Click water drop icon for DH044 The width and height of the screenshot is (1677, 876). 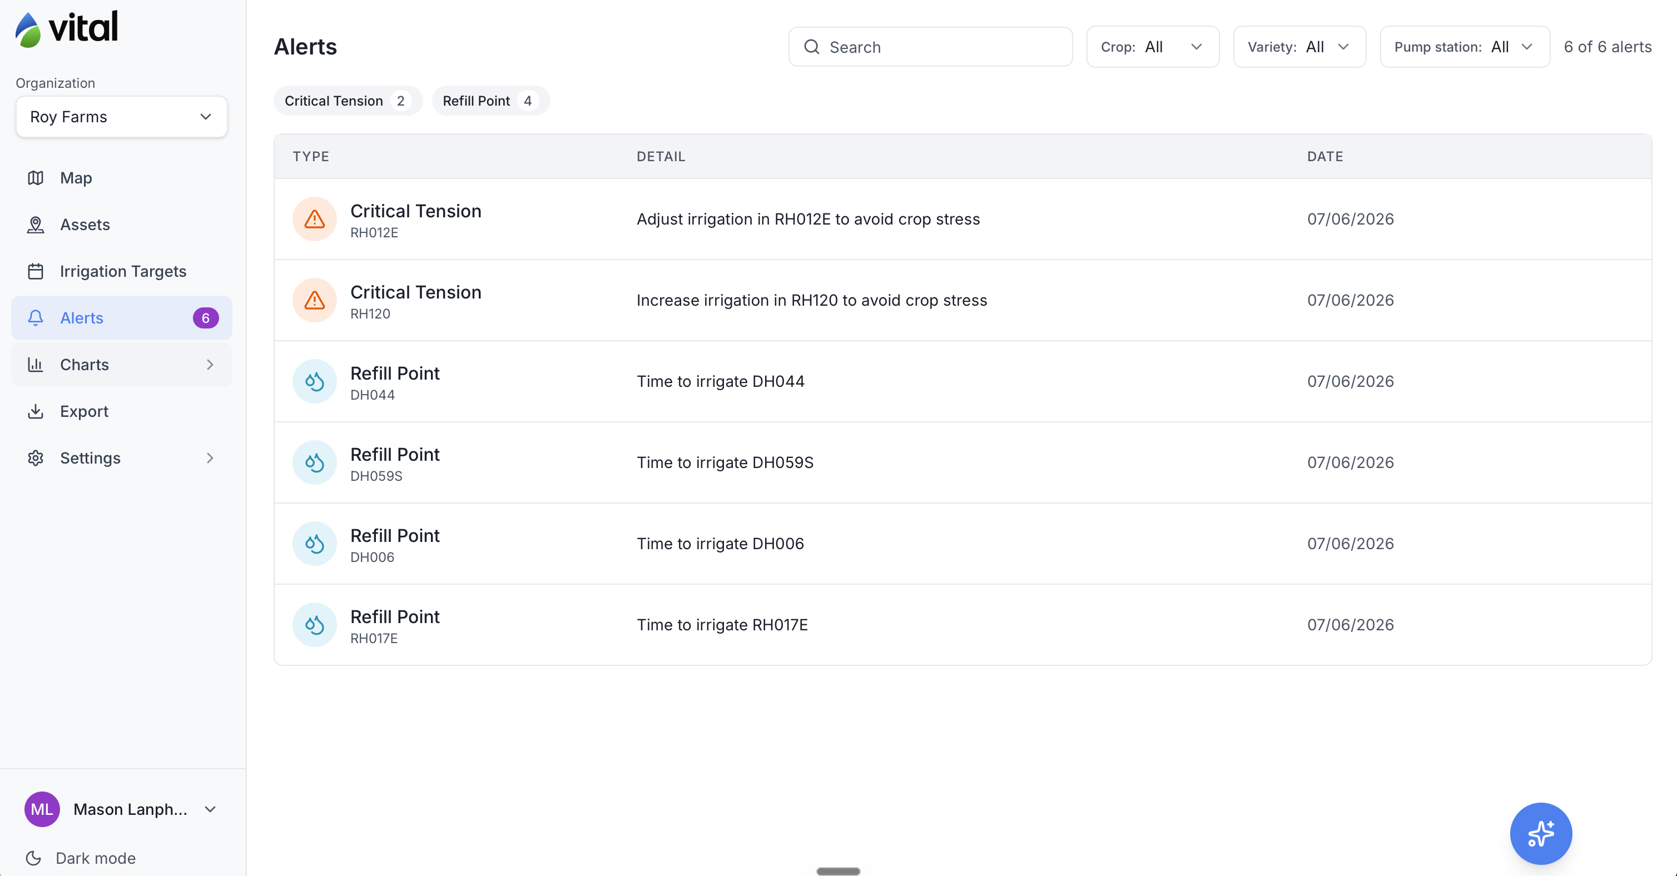click(315, 381)
